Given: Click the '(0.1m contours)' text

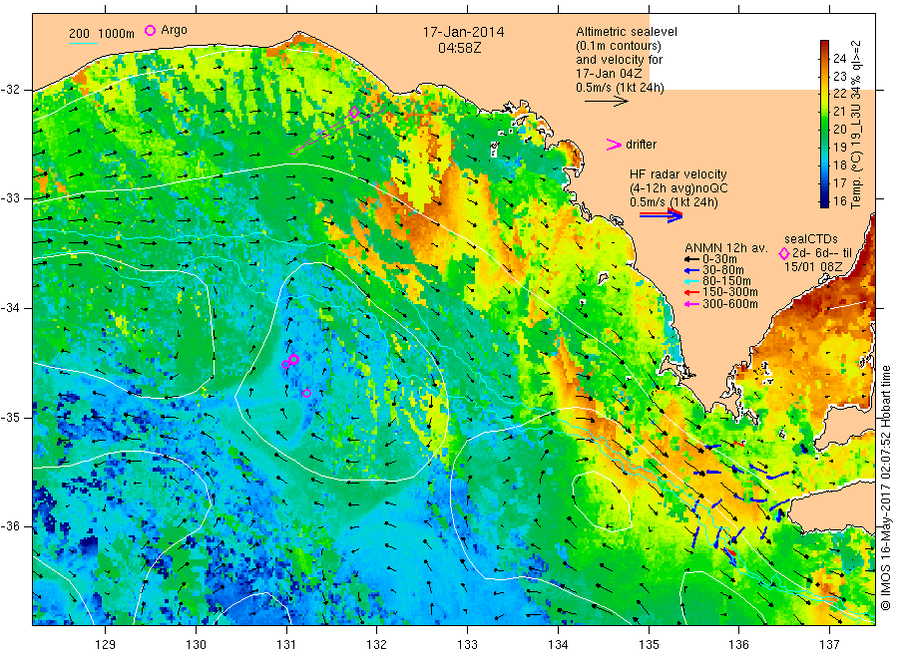Looking at the screenshot, I should pos(619,46).
